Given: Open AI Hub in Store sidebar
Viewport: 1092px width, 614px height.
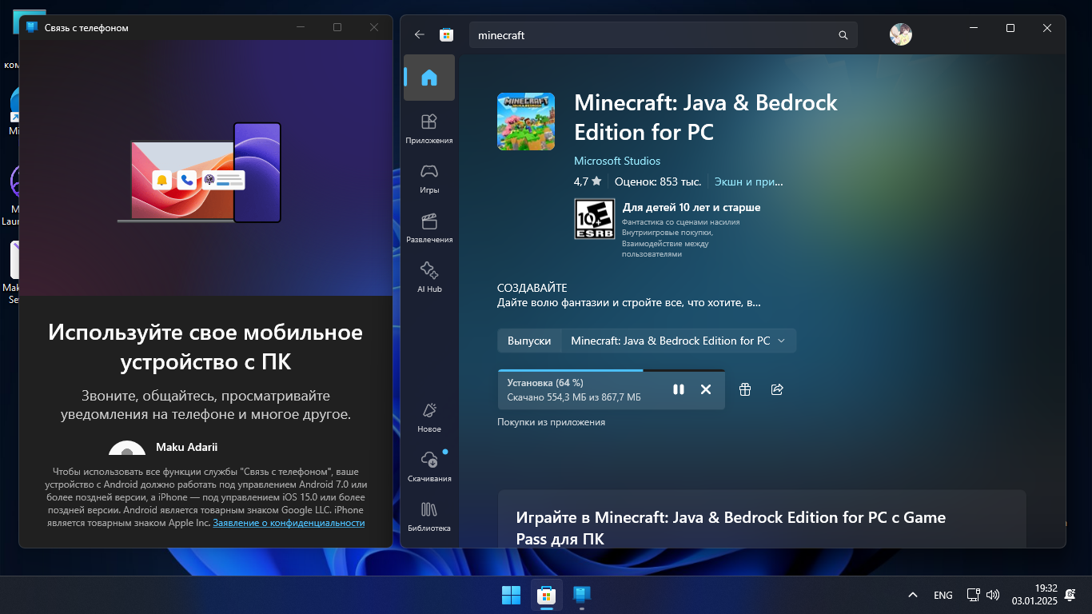Looking at the screenshot, I should coord(429,277).
